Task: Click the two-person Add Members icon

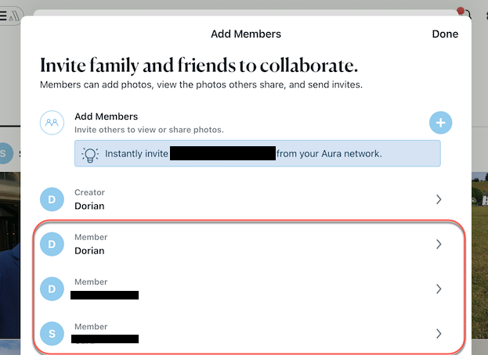Action: [52, 123]
